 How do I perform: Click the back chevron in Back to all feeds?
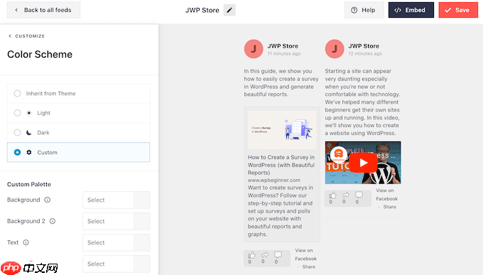16,10
